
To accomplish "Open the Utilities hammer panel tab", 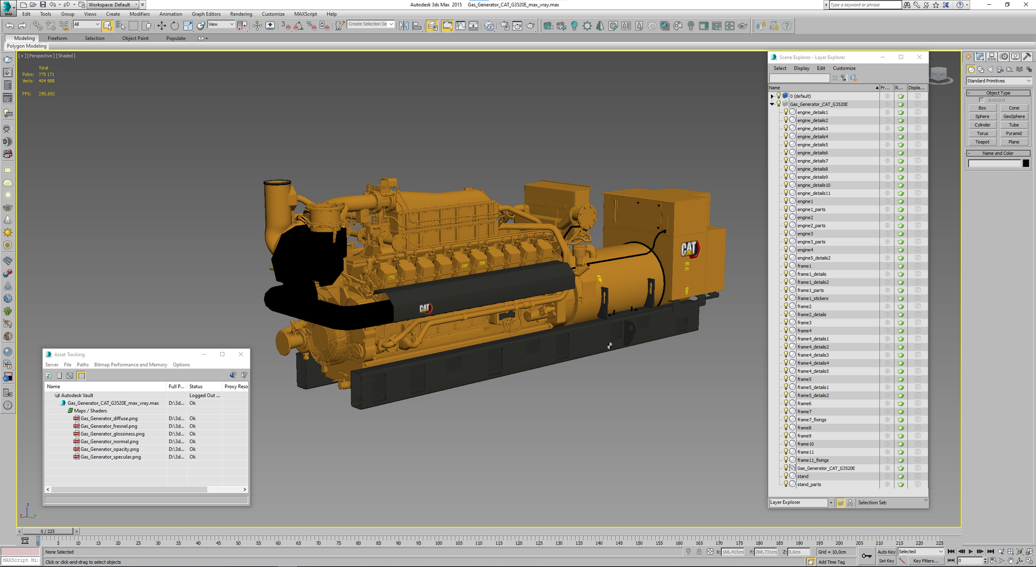I will pyautogui.click(x=1027, y=57).
